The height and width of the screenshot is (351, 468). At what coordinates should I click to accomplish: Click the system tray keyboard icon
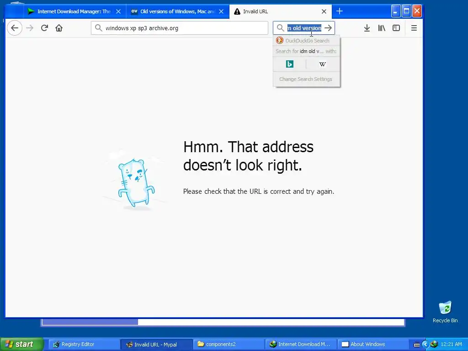coord(417,345)
